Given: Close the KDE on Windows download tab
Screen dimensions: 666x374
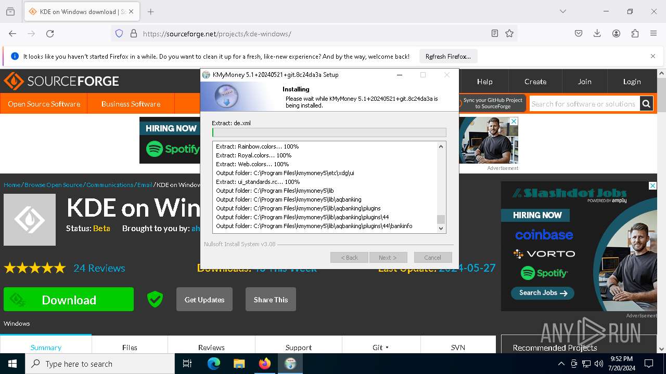Looking at the screenshot, I should point(131,11).
